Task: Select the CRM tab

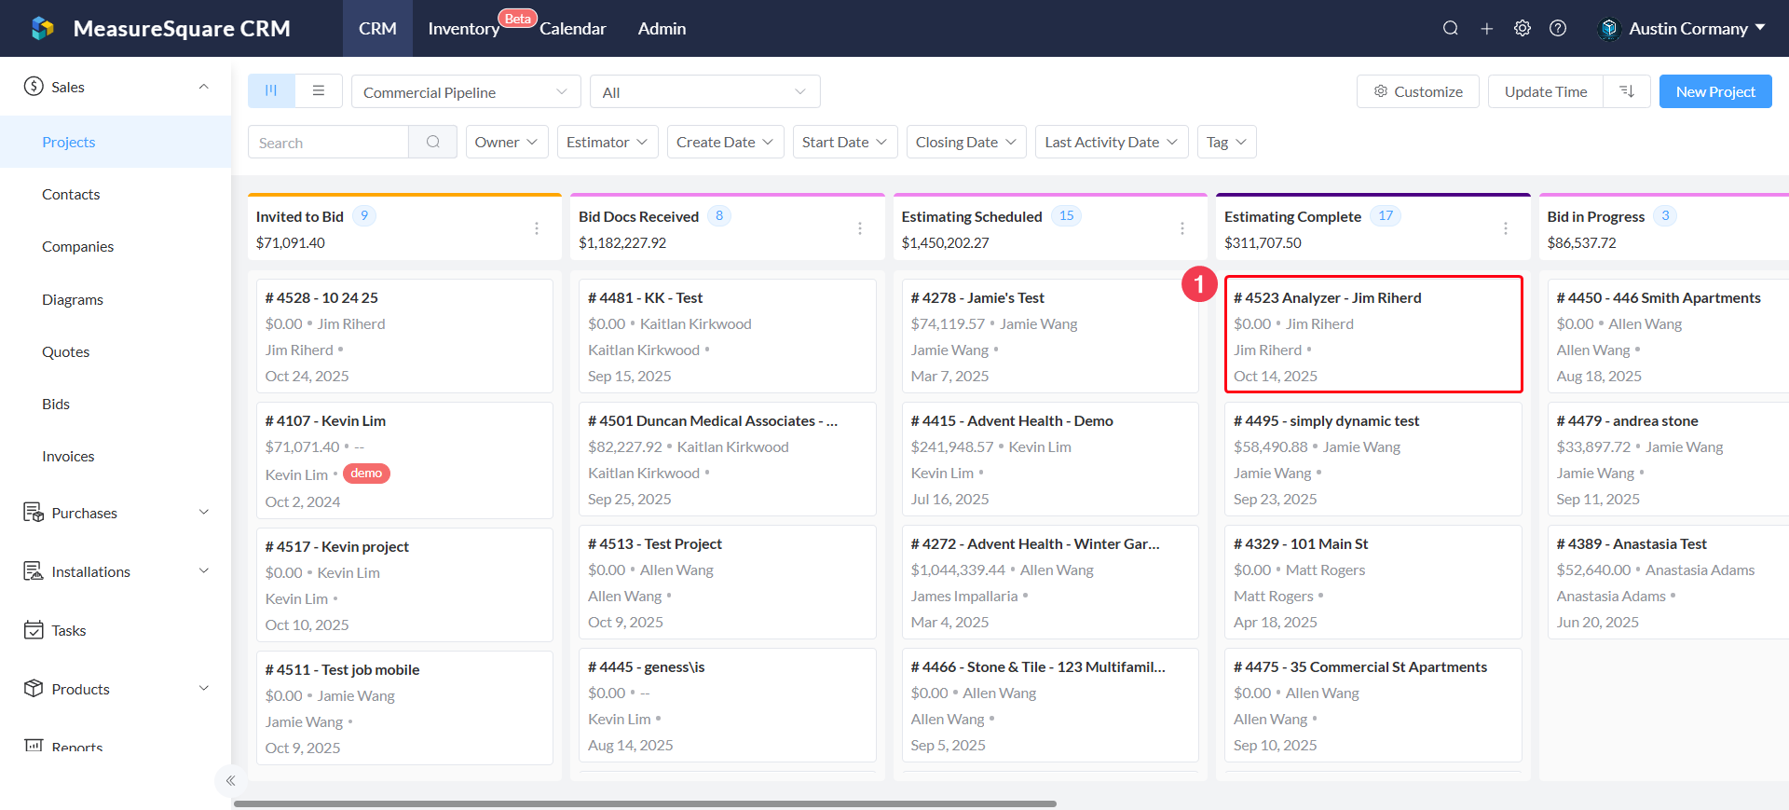Action: [377, 29]
